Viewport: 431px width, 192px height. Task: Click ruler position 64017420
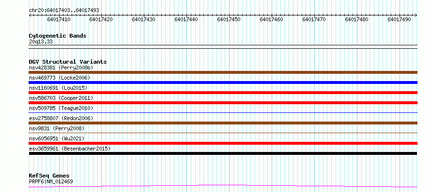101,19
